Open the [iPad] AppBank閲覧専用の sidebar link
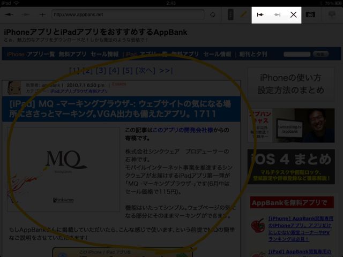The height and width of the screenshot is (257, 343). tap(300, 252)
